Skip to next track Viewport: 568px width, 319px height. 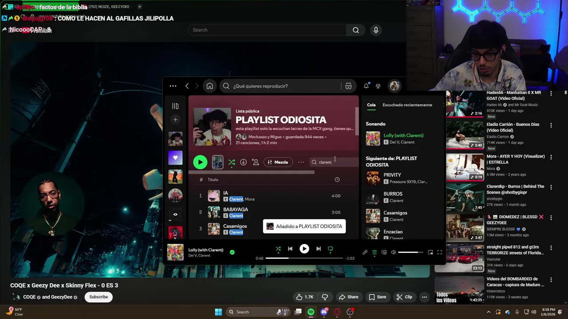(318, 249)
